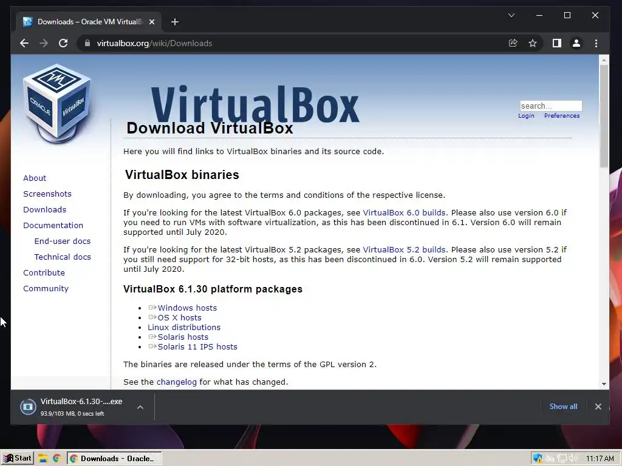
Task: Click the browser forward arrow
Action: point(44,43)
